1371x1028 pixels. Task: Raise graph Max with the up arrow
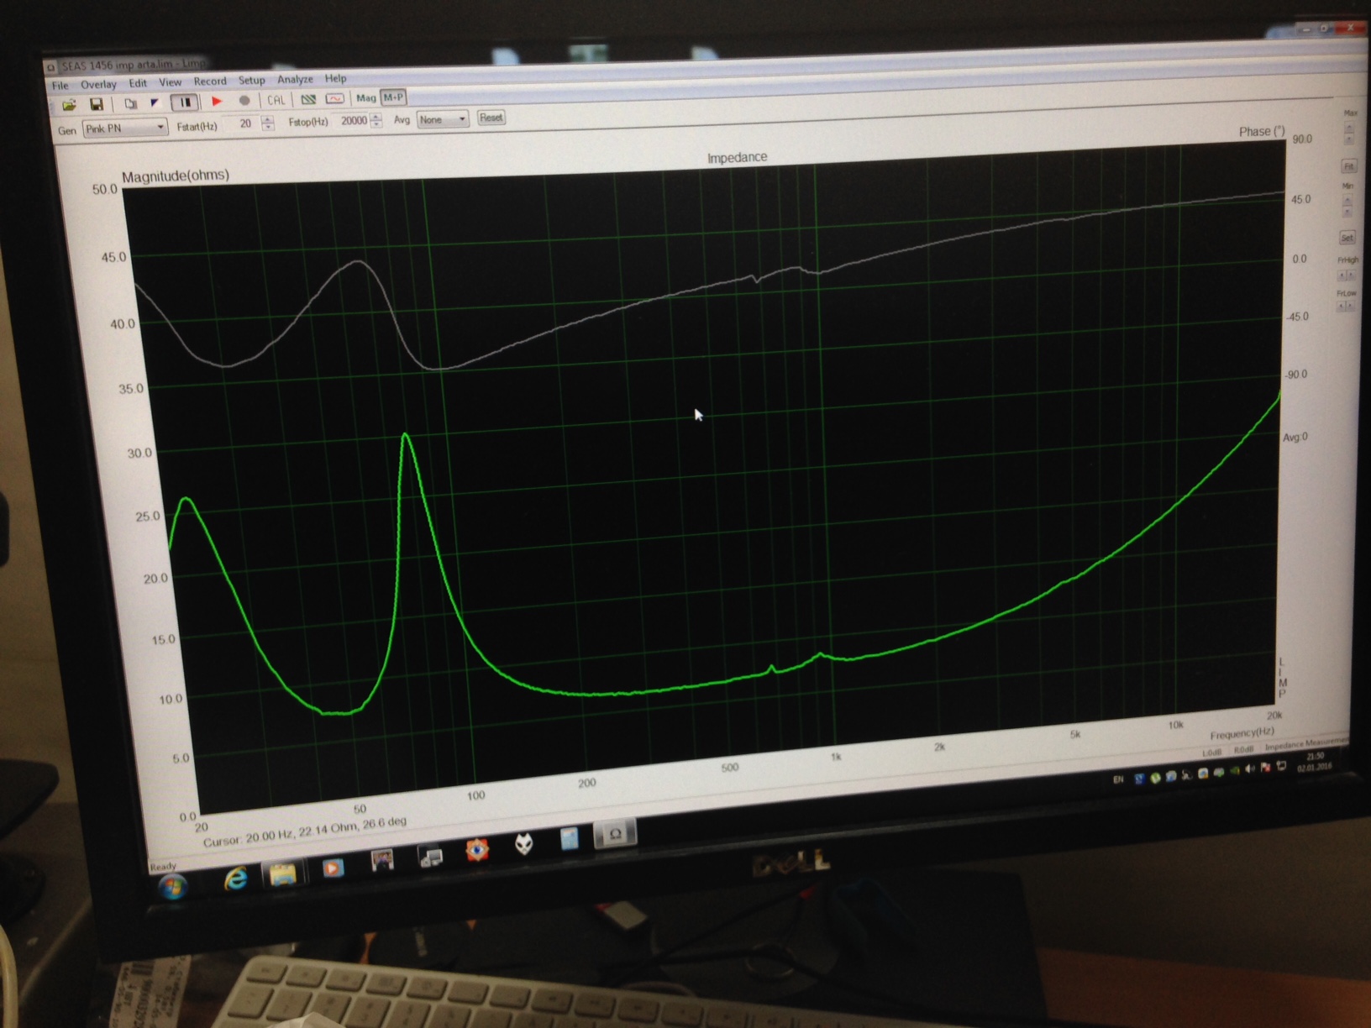(1349, 128)
